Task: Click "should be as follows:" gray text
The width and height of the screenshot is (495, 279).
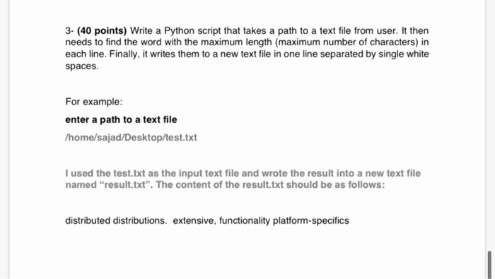Action: [335, 185]
